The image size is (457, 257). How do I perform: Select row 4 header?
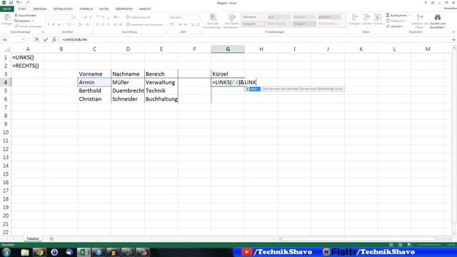(6, 82)
